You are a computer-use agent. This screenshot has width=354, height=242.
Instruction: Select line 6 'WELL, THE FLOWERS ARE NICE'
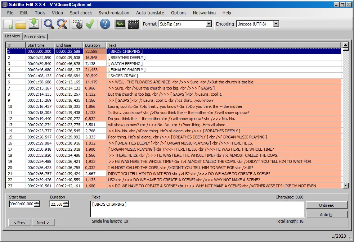[x=173, y=82]
